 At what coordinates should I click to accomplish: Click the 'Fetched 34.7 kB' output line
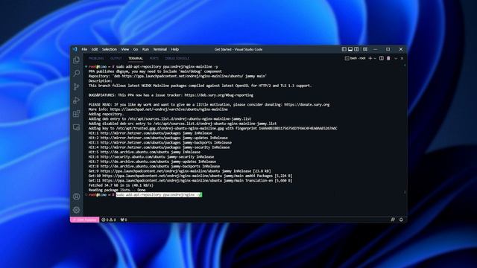click(121, 185)
